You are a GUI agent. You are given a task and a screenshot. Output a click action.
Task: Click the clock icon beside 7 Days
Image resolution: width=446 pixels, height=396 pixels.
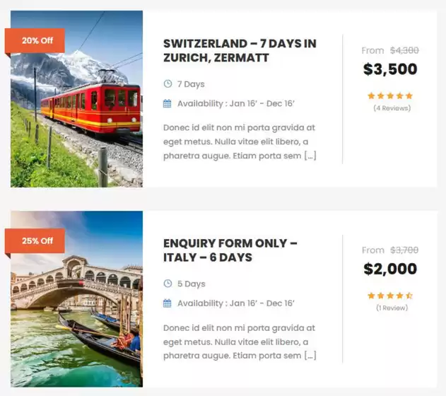click(168, 84)
